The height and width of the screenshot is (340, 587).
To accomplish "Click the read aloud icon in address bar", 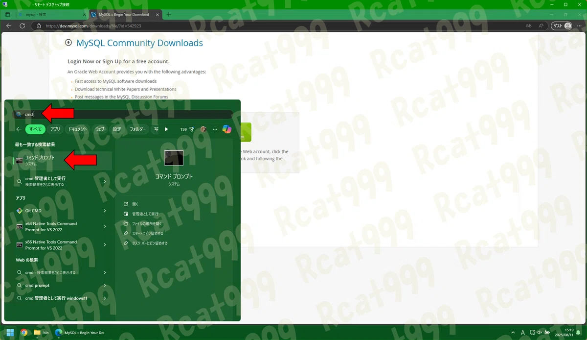I will pos(541,26).
